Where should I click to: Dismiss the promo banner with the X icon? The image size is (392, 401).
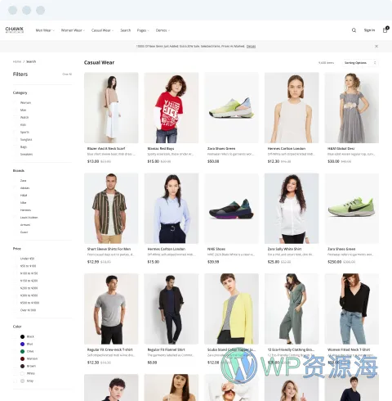[x=376, y=47]
